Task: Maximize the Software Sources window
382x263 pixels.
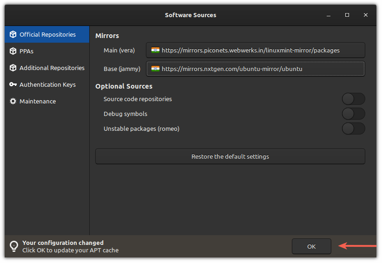Action: pyautogui.click(x=347, y=15)
